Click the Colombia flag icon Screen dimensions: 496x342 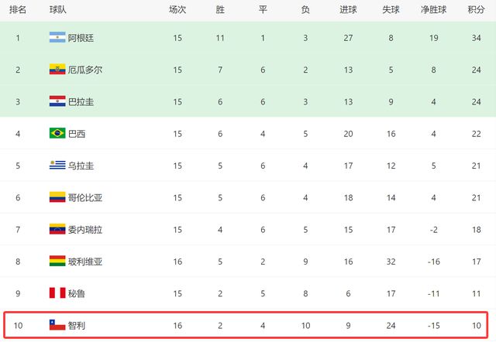(x=57, y=197)
